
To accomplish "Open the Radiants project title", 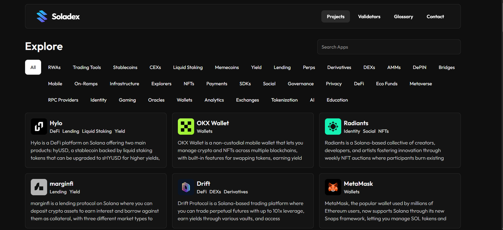I will pos(356,123).
